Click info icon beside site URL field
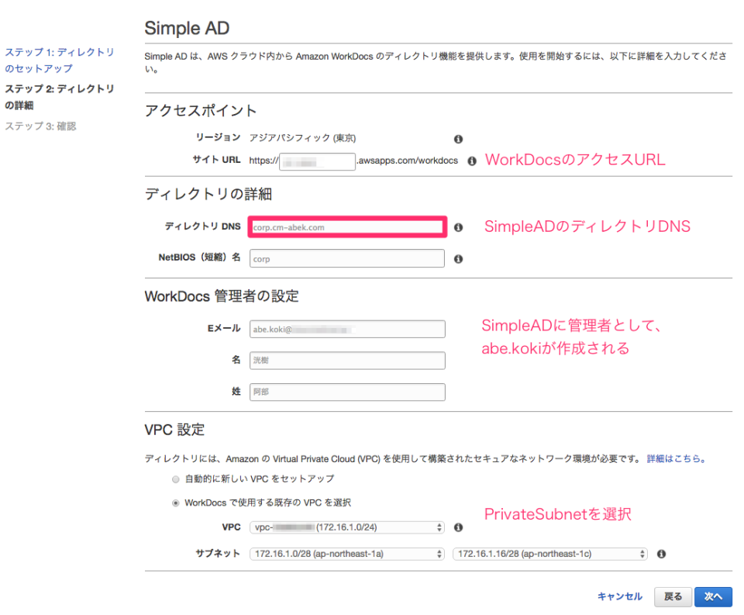 472,161
